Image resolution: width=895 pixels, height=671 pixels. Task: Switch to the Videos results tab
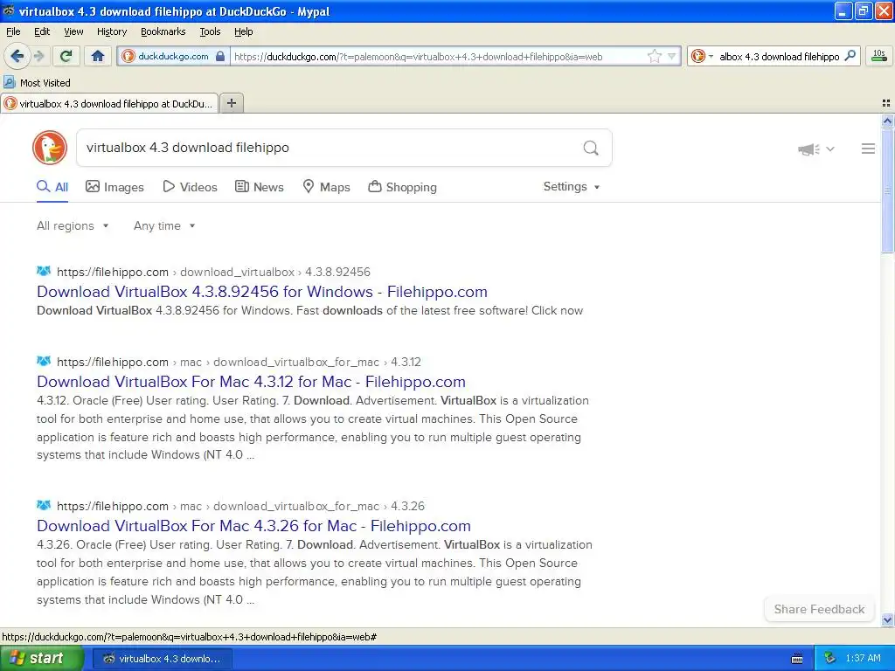pos(190,187)
